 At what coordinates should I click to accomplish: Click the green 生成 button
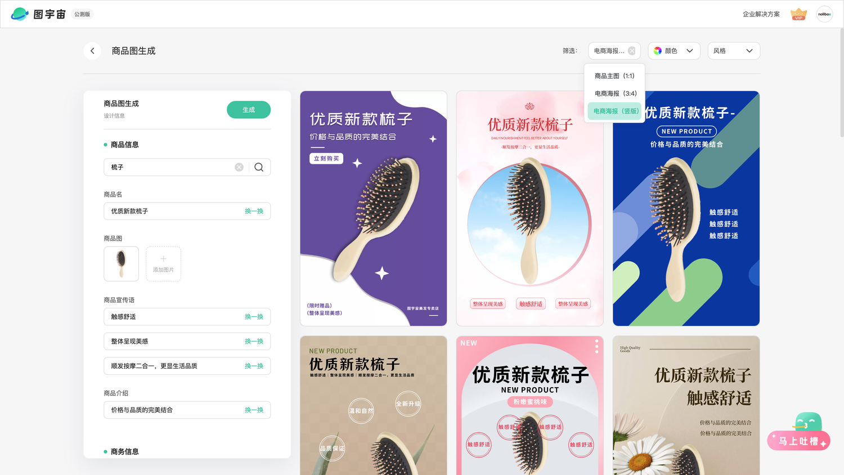pyautogui.click(x=249, y=110)
